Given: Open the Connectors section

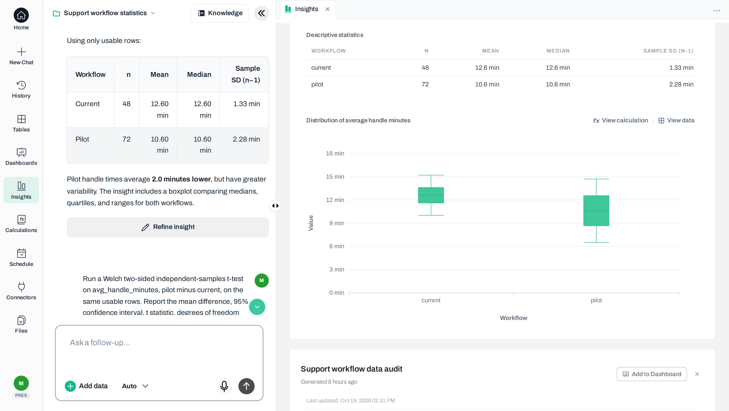Looking at the screenshot, I should click(x=21, y=291).
